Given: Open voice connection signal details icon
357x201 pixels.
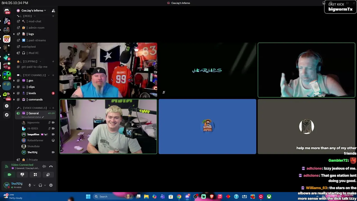Looking at the screenshot, I should click(7, 166).
